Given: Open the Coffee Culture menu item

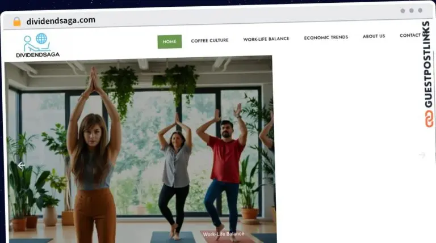Looking at the screenshot, I should [x=209, y=41].
